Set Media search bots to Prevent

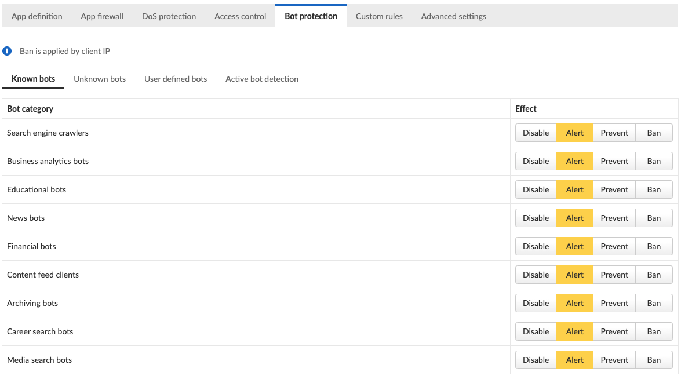pos(614,360)
